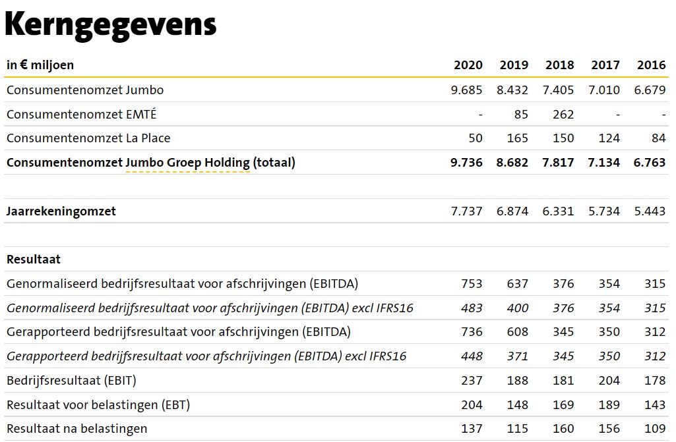Select net result 2016 value 109
The image size is (676, 442).
coord(655,429)
